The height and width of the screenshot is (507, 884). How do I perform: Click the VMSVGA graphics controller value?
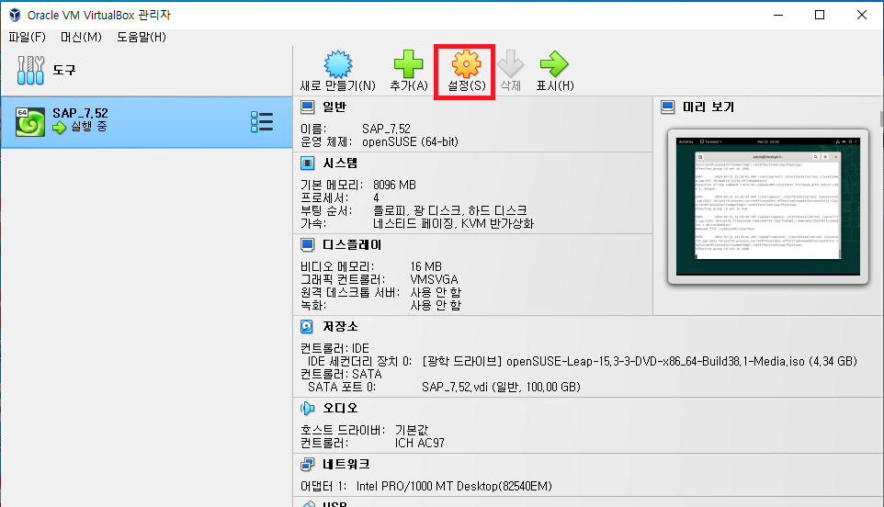coord(434,280)
